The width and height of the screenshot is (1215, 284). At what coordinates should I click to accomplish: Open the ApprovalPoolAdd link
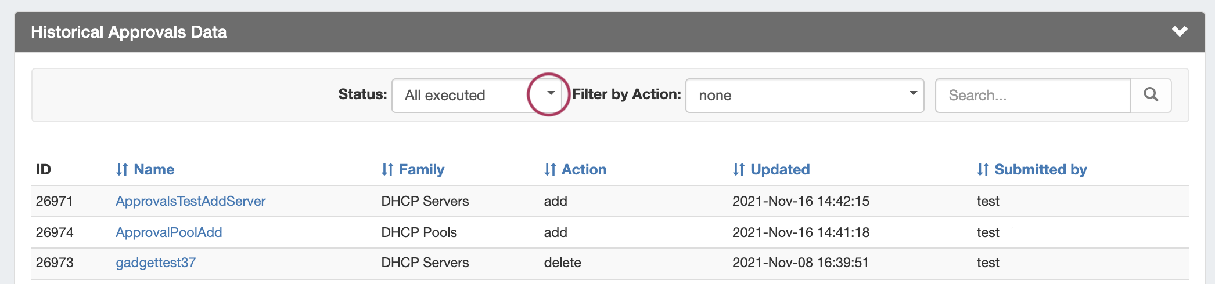[168, 232]
